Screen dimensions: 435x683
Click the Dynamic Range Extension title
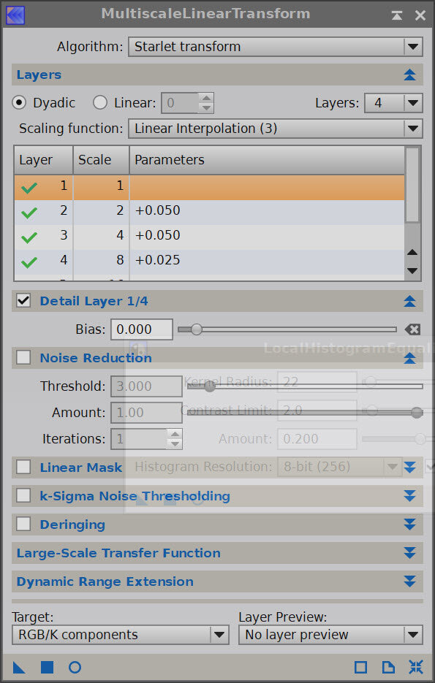[x=105, y=581]
